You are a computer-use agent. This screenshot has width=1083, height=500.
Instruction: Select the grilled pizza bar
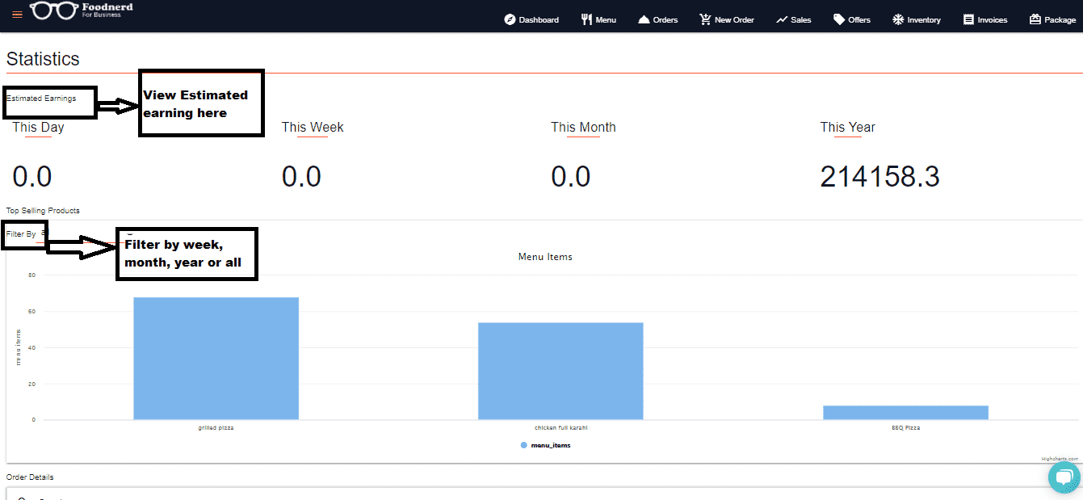tap(216, 359)
